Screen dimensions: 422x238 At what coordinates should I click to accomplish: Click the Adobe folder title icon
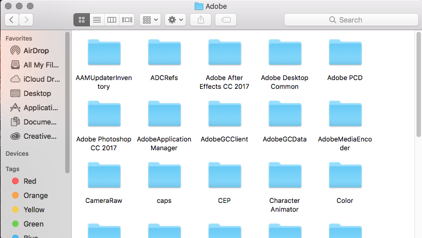pyautogui.click(x=199, y=6)
